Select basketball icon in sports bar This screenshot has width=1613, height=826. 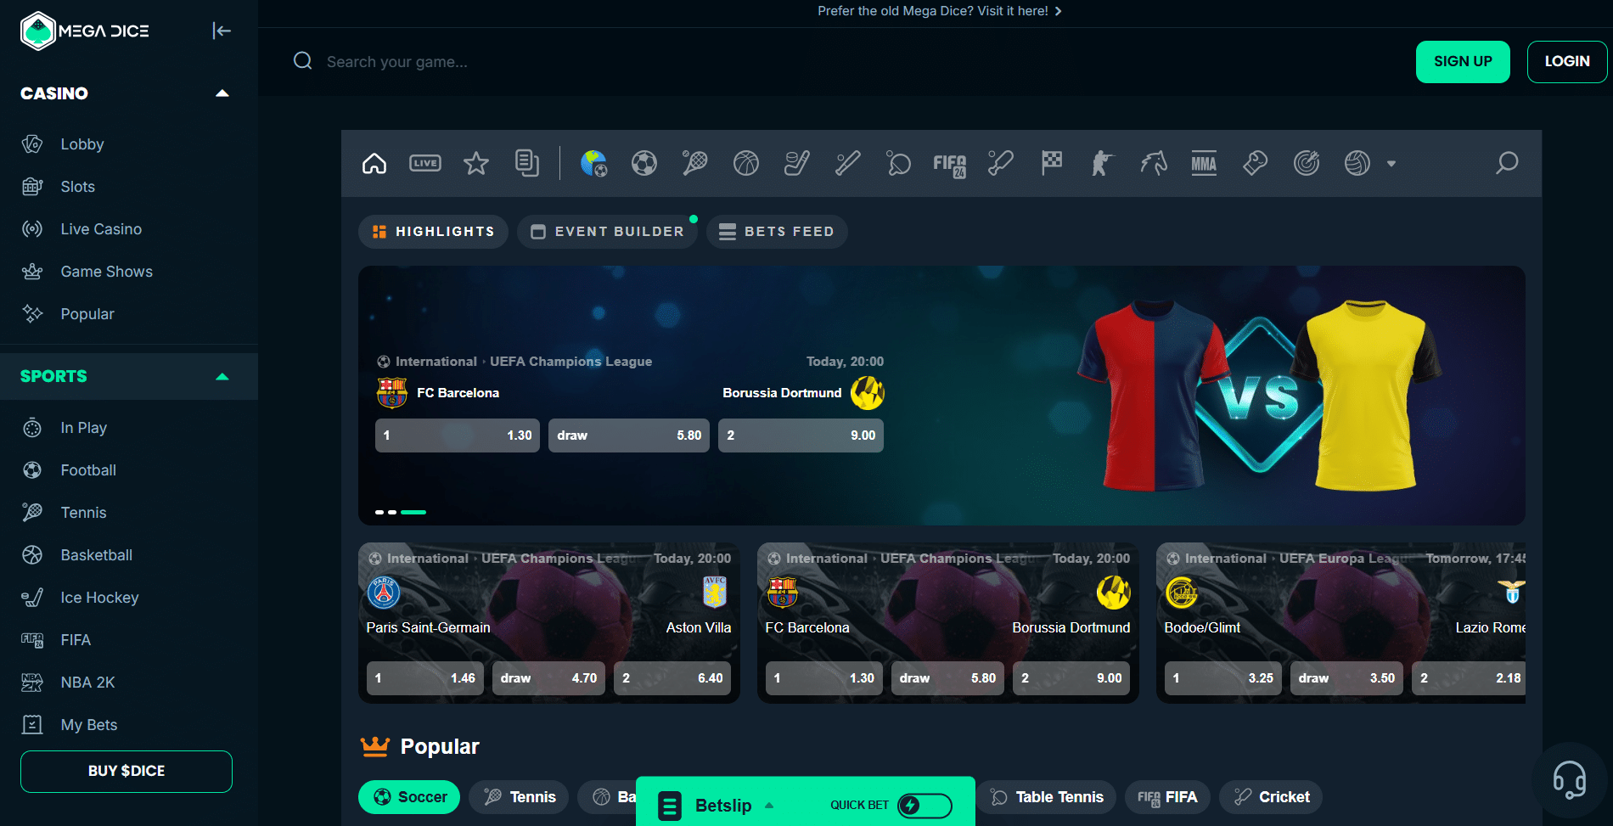click(746, 163)
